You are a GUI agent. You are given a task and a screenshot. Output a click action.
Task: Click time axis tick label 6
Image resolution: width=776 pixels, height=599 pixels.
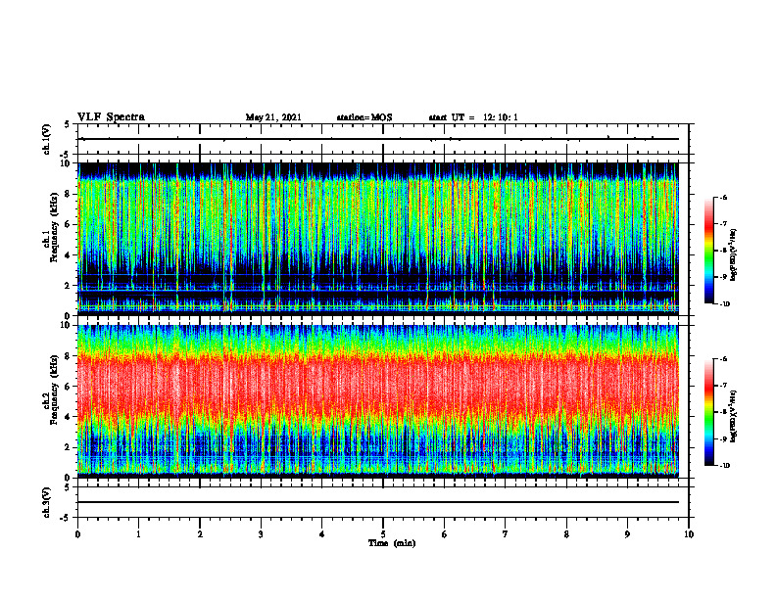tap(445, 534)
